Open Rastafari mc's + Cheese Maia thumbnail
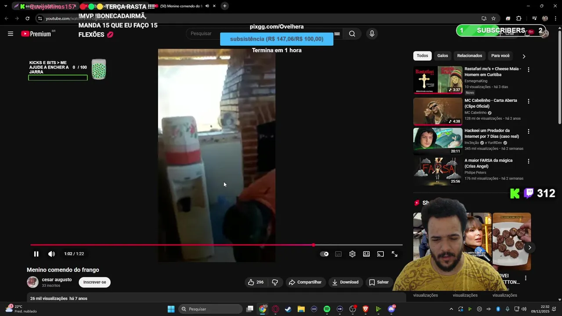The width and height of the screenshot is (562, 316). (x=438, y=80)
